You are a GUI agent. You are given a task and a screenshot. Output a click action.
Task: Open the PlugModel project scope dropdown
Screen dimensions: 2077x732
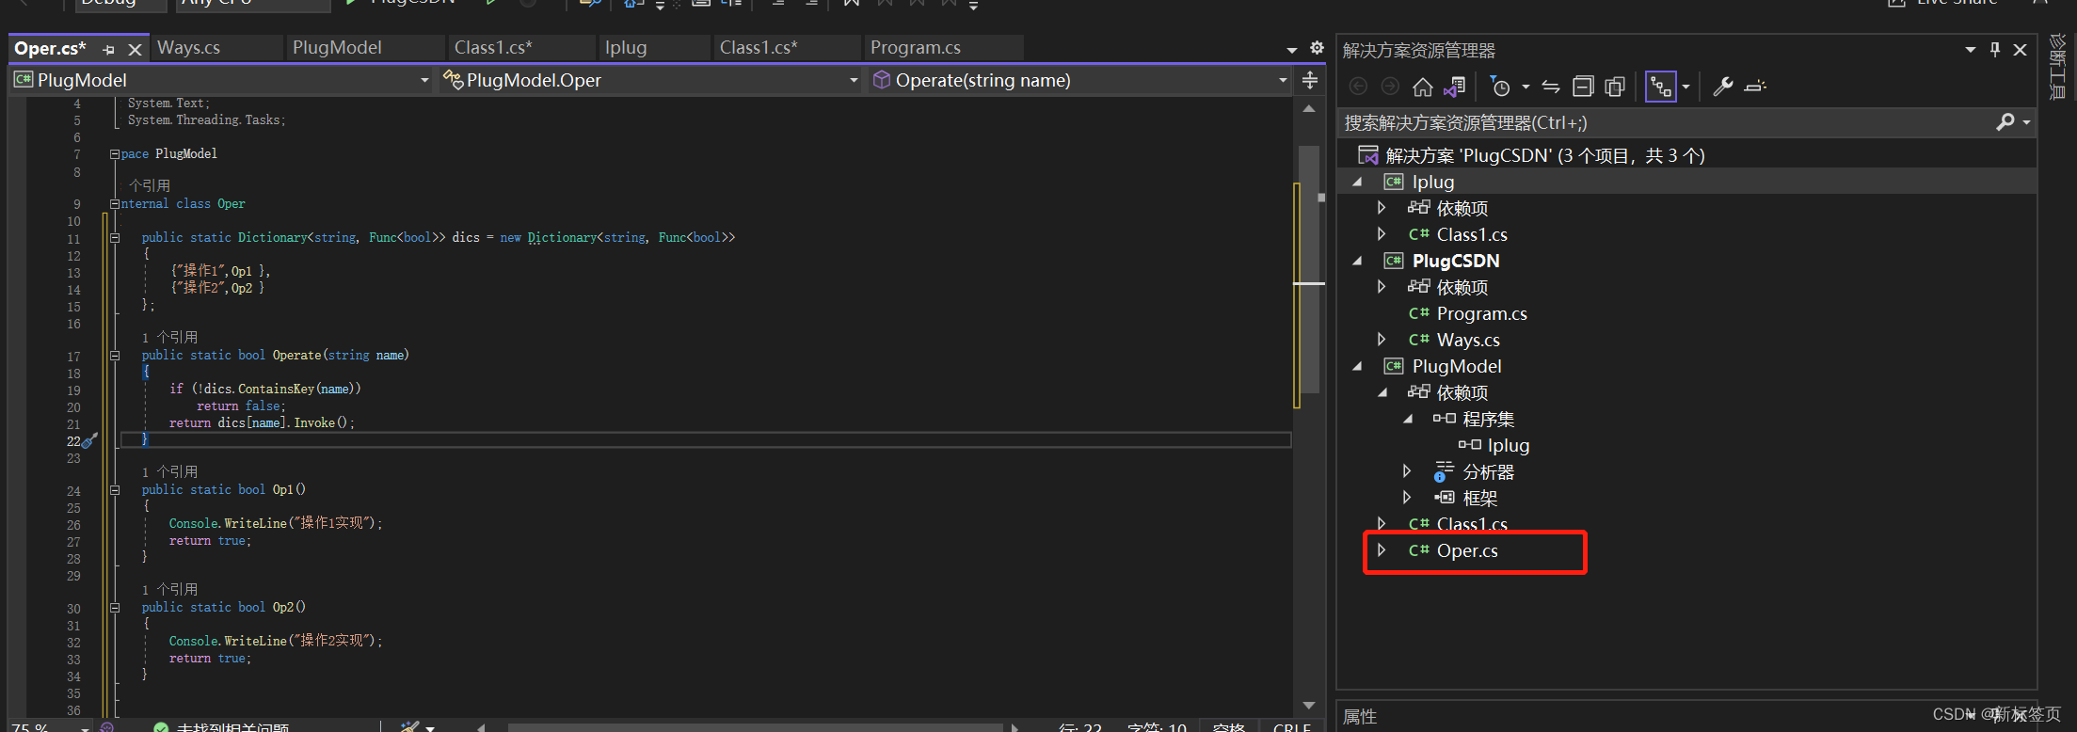click(424, 81)
